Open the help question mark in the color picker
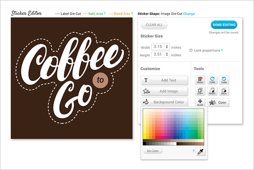The height and width of the screenshot is (170, 254). click(193, 151)
